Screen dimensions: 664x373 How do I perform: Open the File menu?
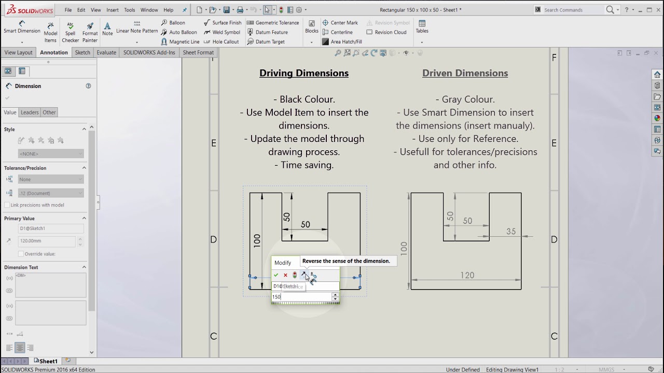point(68,10)
